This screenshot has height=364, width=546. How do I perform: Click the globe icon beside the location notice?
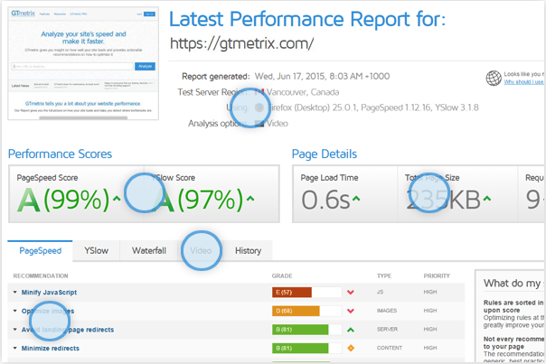494,78
